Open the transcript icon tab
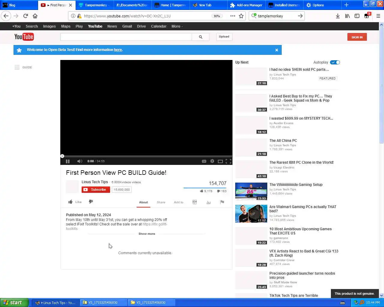Screen dimensions: 384x307 194,202
